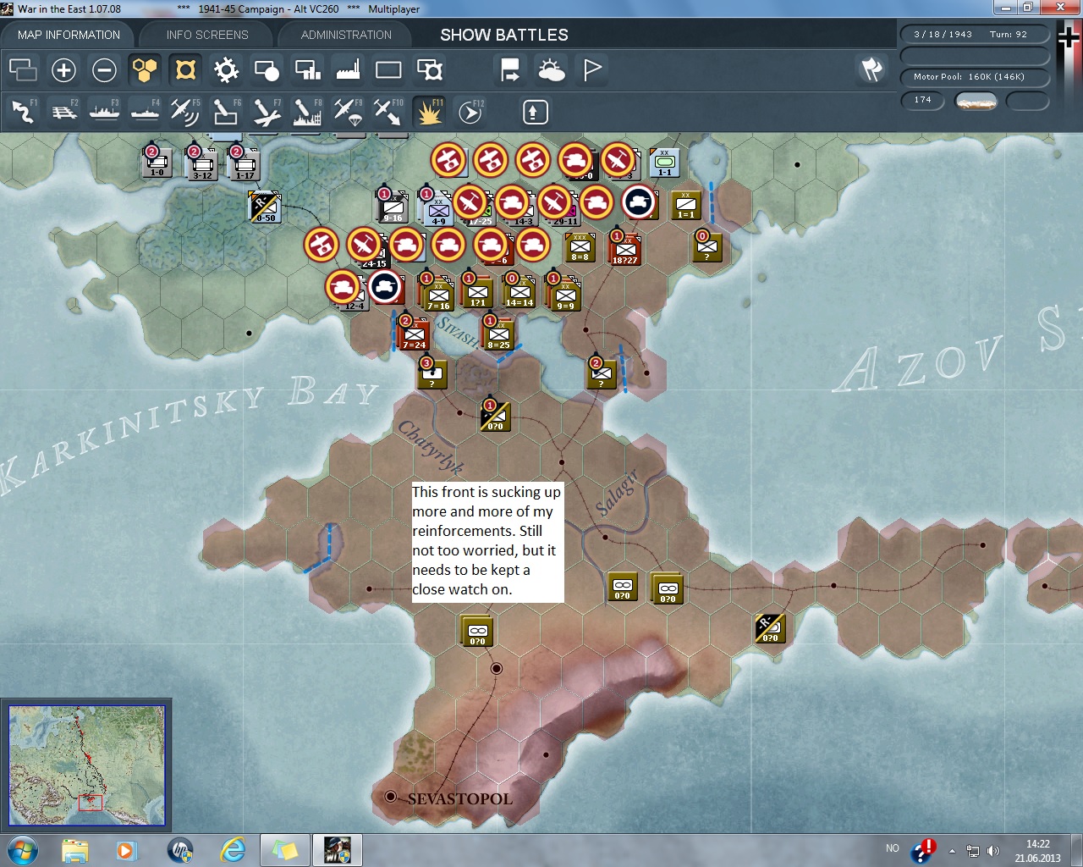Select the 7=16 unit counter
The image size is (1083, 867).
[437, 293]
